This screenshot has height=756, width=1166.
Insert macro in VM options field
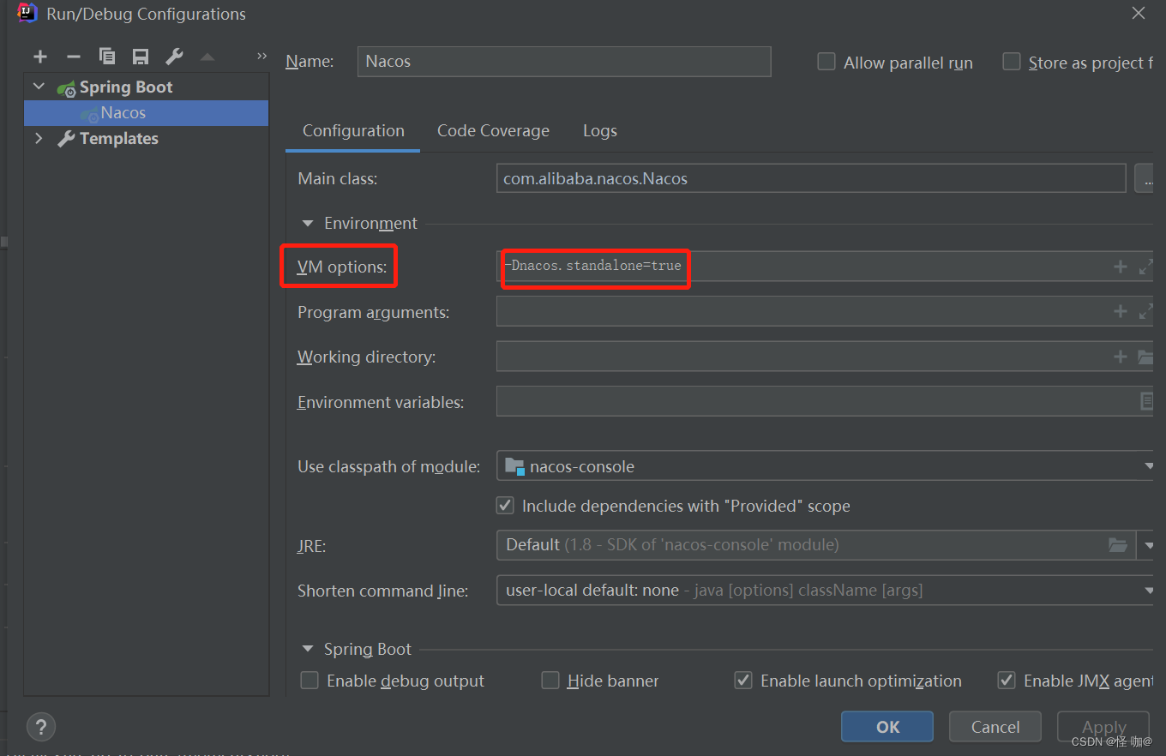(x=1120, y=267)
